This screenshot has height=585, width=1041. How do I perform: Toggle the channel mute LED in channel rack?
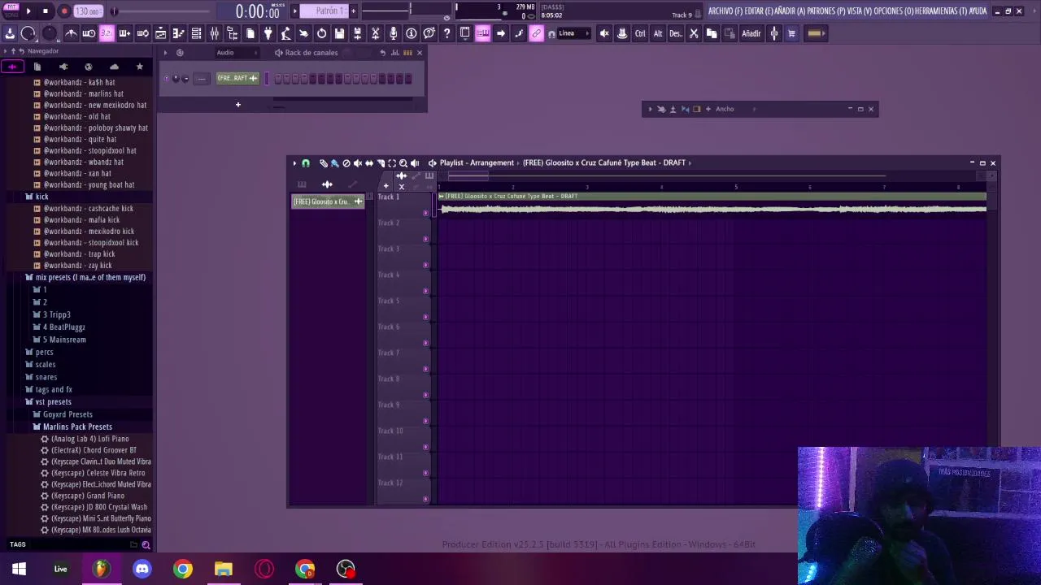(x=167, y=79)
